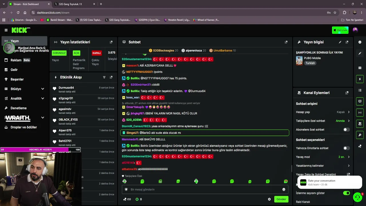Open Başarılar in the sidebar

pos(24,79)
